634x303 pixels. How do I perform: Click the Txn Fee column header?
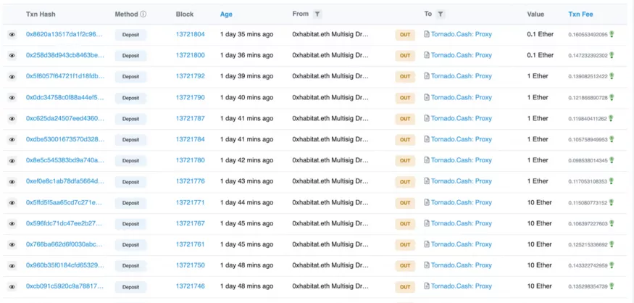[x=580, y=14]
